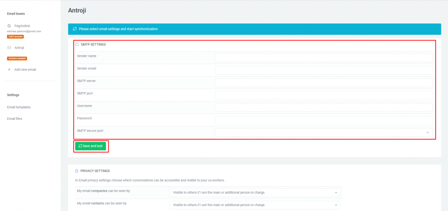
Task: Click the Settings heading in sidebar
Action: (x=13, y=95)
